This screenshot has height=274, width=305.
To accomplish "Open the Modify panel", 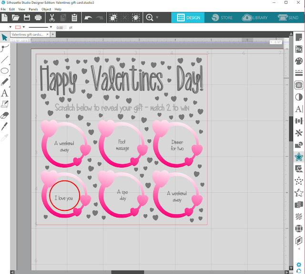I will pyautogui.click(x=299, y=145).
